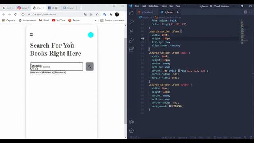Switch to the index.html editor tab

146,12
